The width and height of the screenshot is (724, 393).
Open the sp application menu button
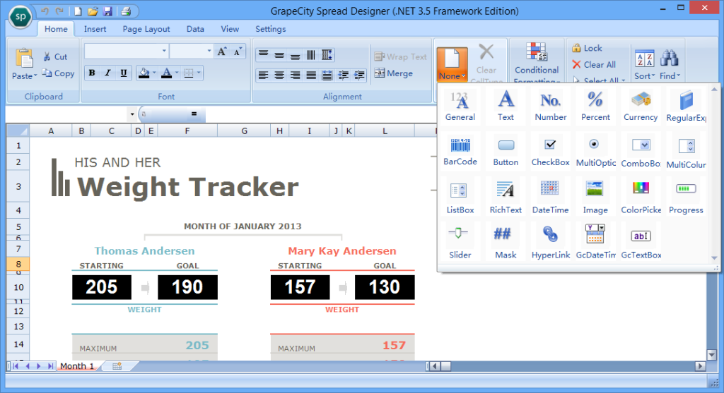[x=21, y=17]
